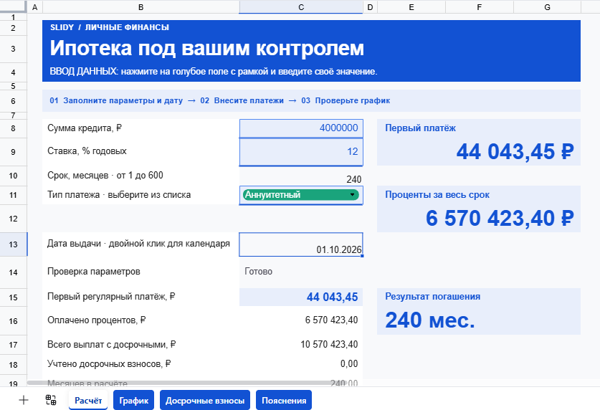
Task: Click the label 'Дата выдачи · двойной клик для календаря'
Action: click(138, 244)
